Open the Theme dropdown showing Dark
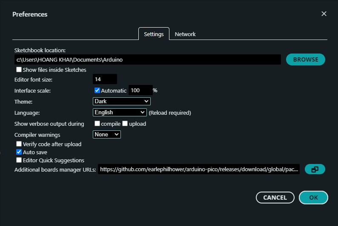This screenshot has width=338, height=226. tap(122, 101)
